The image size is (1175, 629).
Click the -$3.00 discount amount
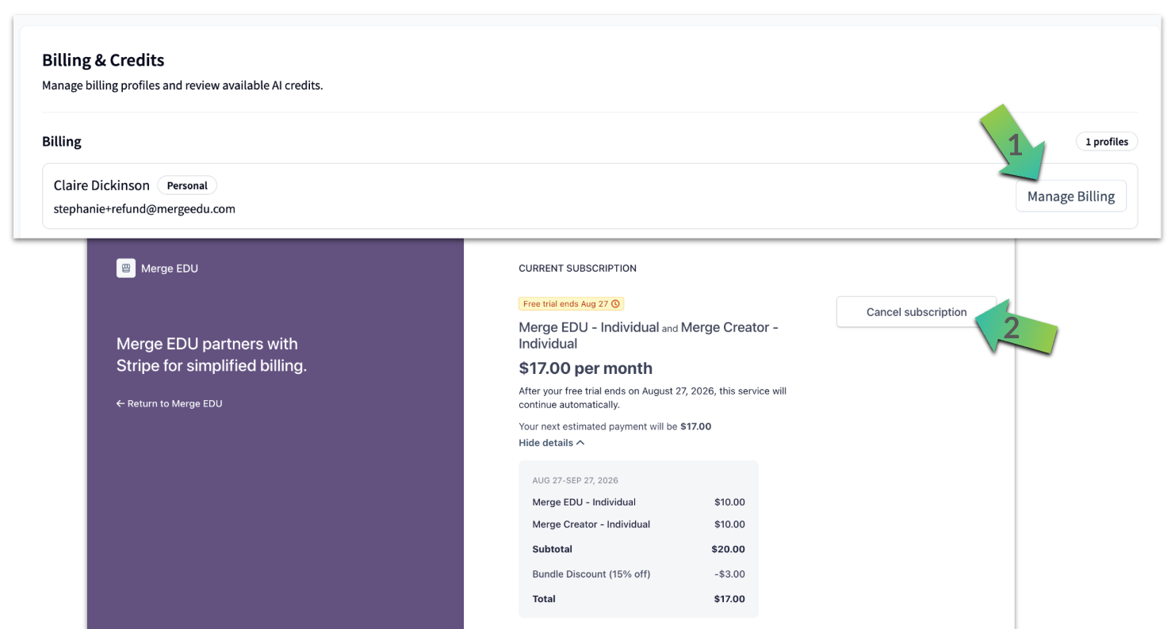pyautogui.click(x=729, y=574)
